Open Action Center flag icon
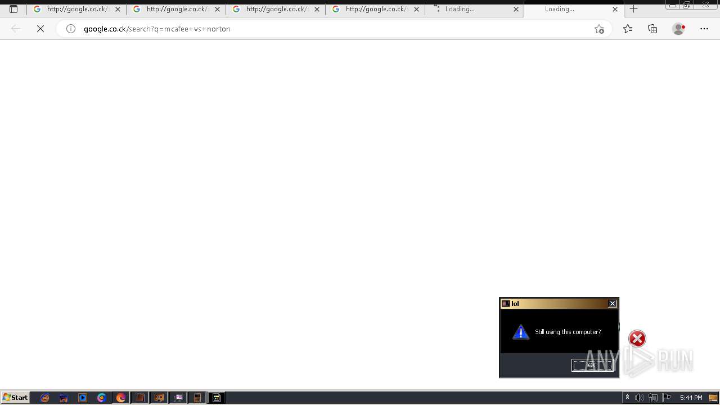 667,398
